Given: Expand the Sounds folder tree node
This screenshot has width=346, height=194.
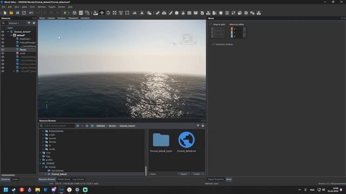Looking at the screenshot, I should click(43, 138).
